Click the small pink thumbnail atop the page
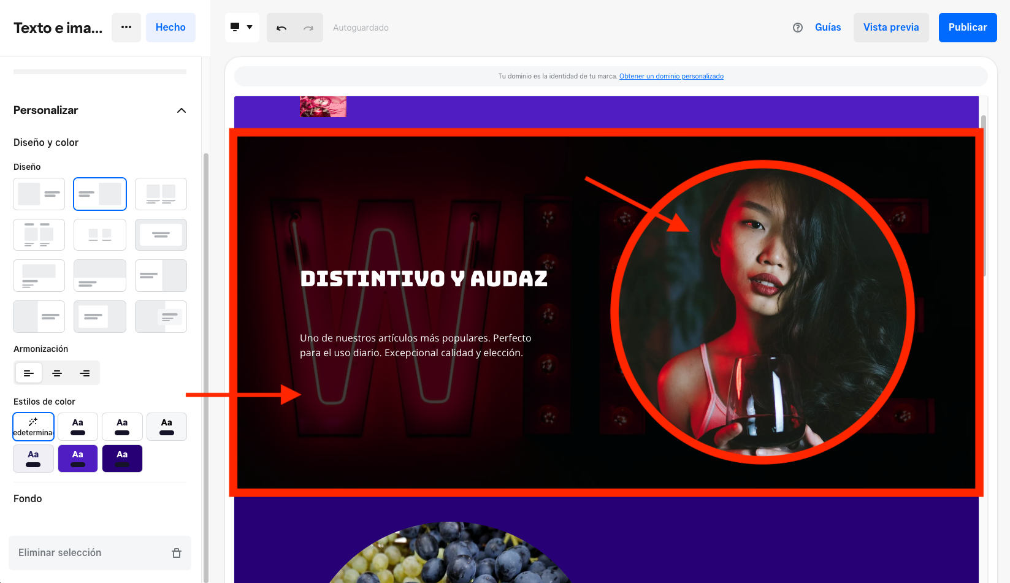The height and width of the screenshot is (583, 1010). point(323,107)
